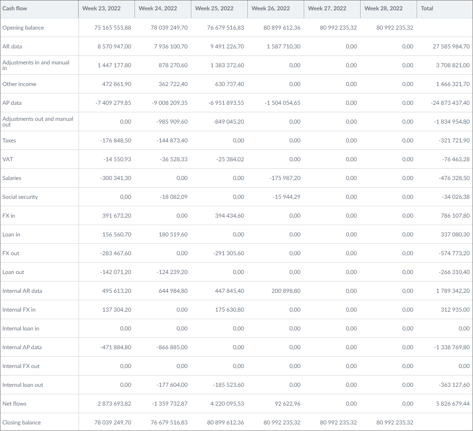
Task: Click the Cash flow column header
Action: click(15, 8)
